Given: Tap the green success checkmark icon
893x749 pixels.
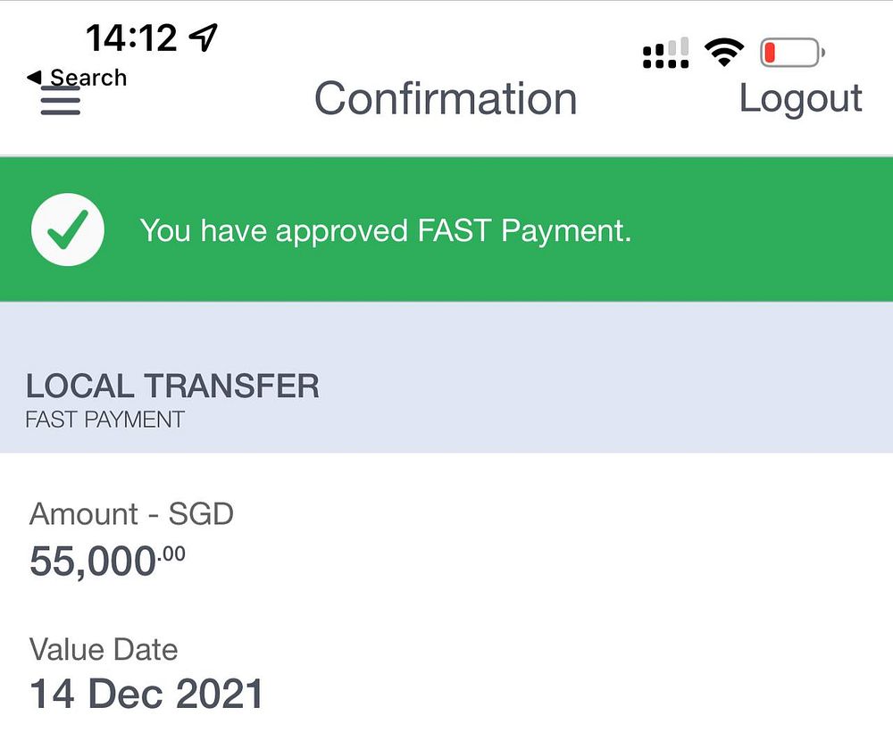Looking at the screenshot, I should pos(68,230).
